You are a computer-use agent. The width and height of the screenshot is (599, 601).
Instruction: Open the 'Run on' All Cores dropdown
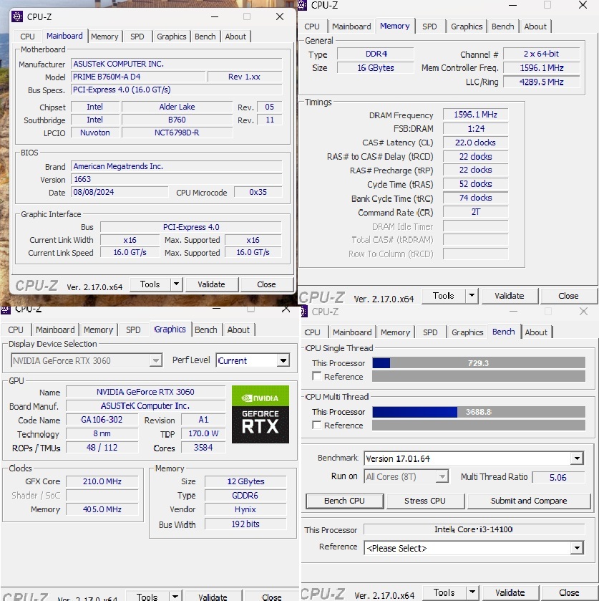click(x=442, y=476)
